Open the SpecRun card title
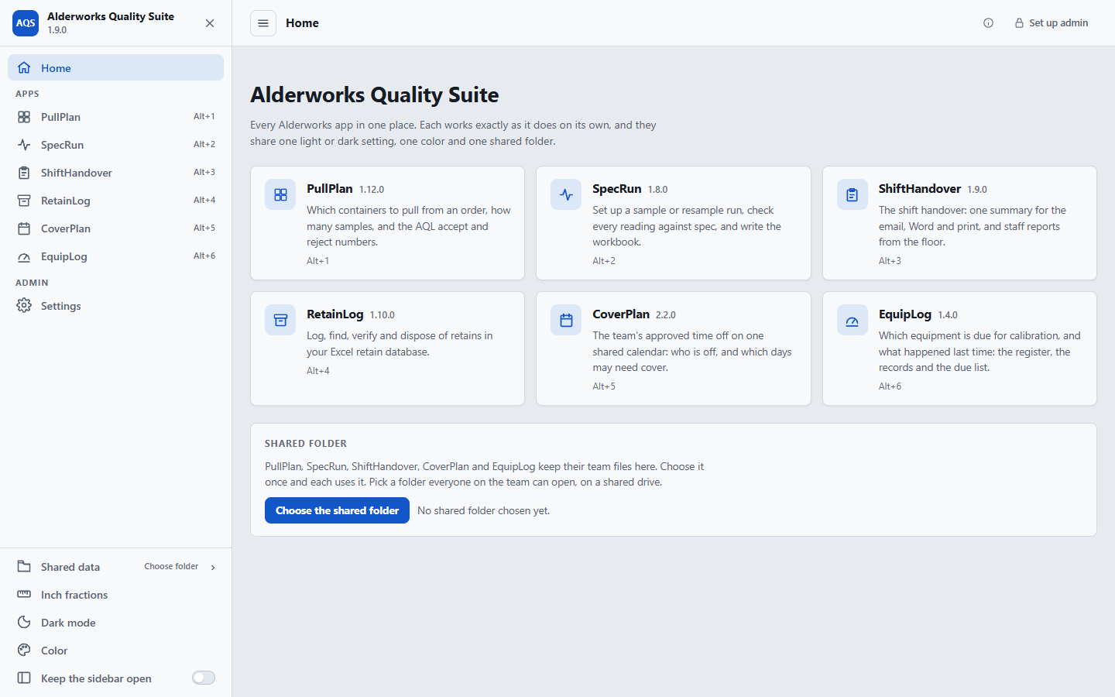 pyautogui.click(x=617, y=189)
